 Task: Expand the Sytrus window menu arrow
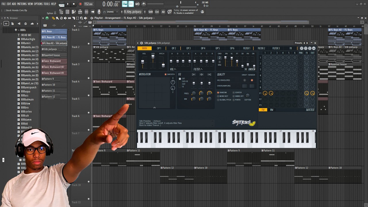[138, 43]
